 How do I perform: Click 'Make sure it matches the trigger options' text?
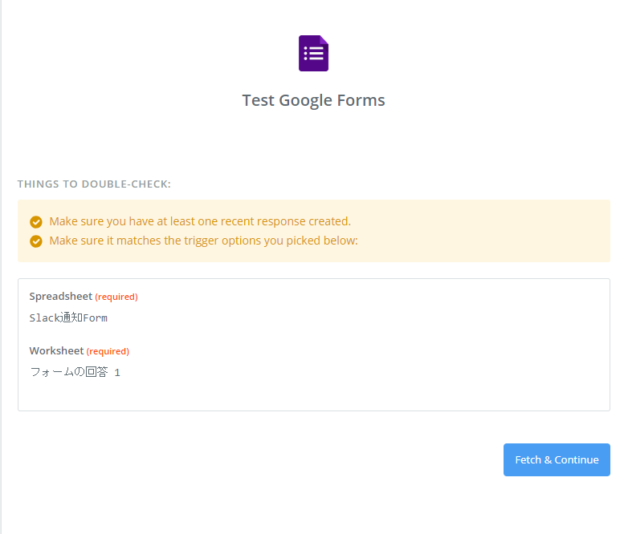click(x=203, y=241)
